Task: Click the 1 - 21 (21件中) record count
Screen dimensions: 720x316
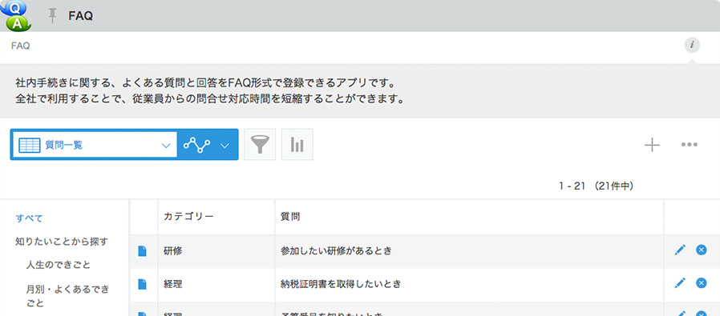Action: 597,186
